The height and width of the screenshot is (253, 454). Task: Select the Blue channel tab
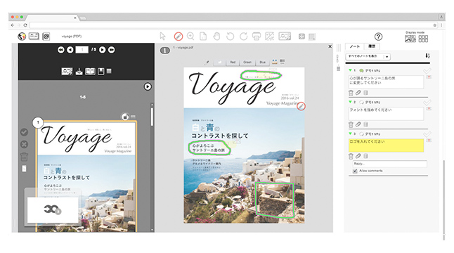[x=262, y=63]
